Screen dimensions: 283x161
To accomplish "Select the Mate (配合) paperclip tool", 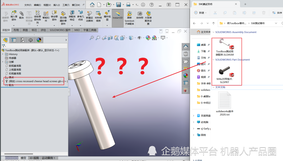I will [x=21, y=15].
